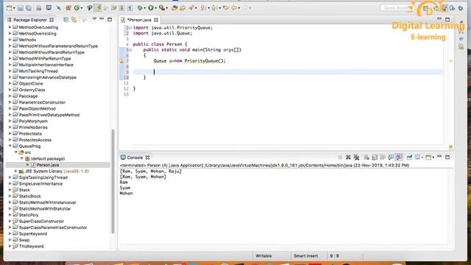Viewport: 471px width, 265px height.
Task: Select the ThisKeyword project
Action: [x=31, y=247]
